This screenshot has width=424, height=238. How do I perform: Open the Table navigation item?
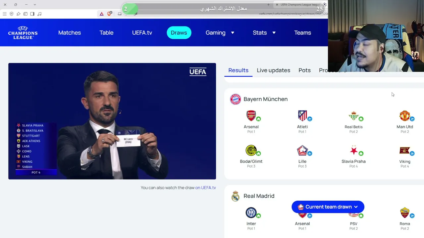point(106,33)
